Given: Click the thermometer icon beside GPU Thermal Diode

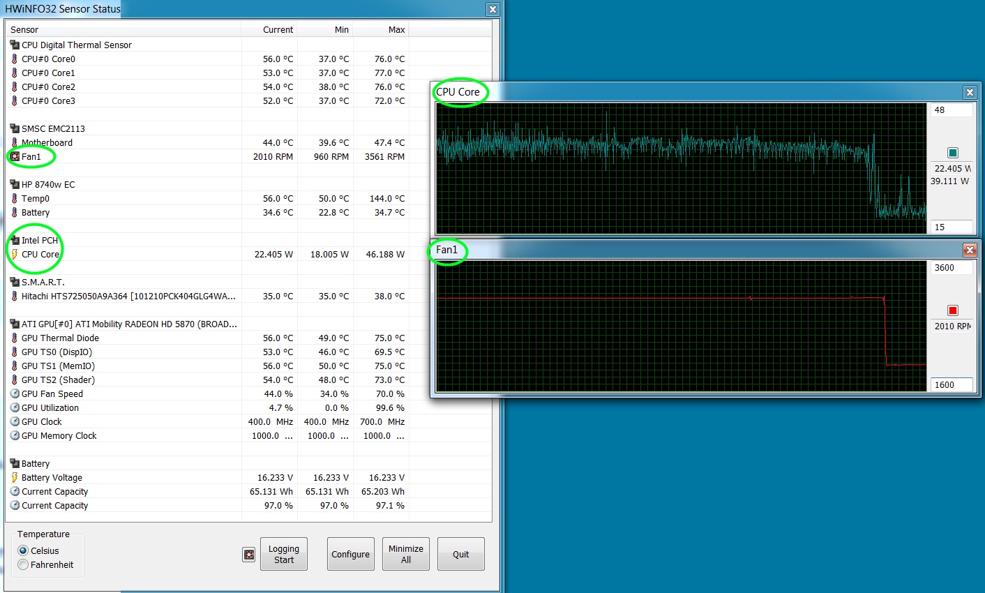Looking at the screenshot, I should pyautogui.click(x=15, y=338).
